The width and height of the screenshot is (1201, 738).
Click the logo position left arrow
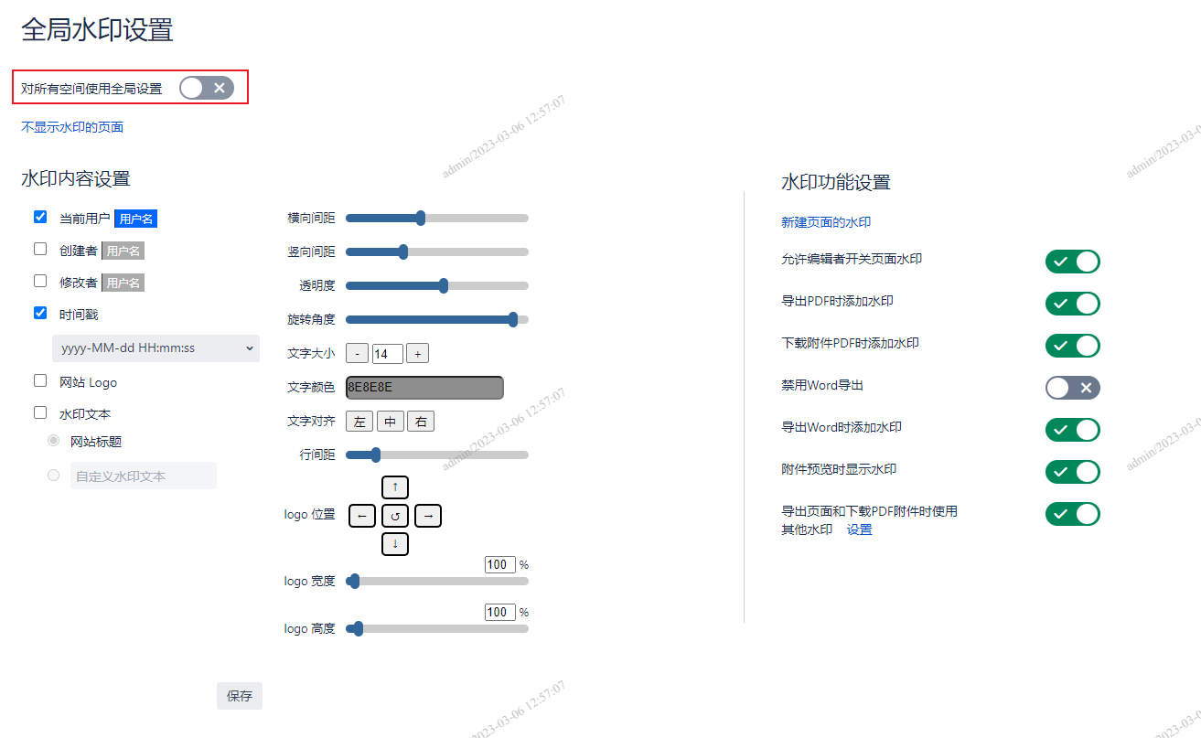click(x=362, y=516)
